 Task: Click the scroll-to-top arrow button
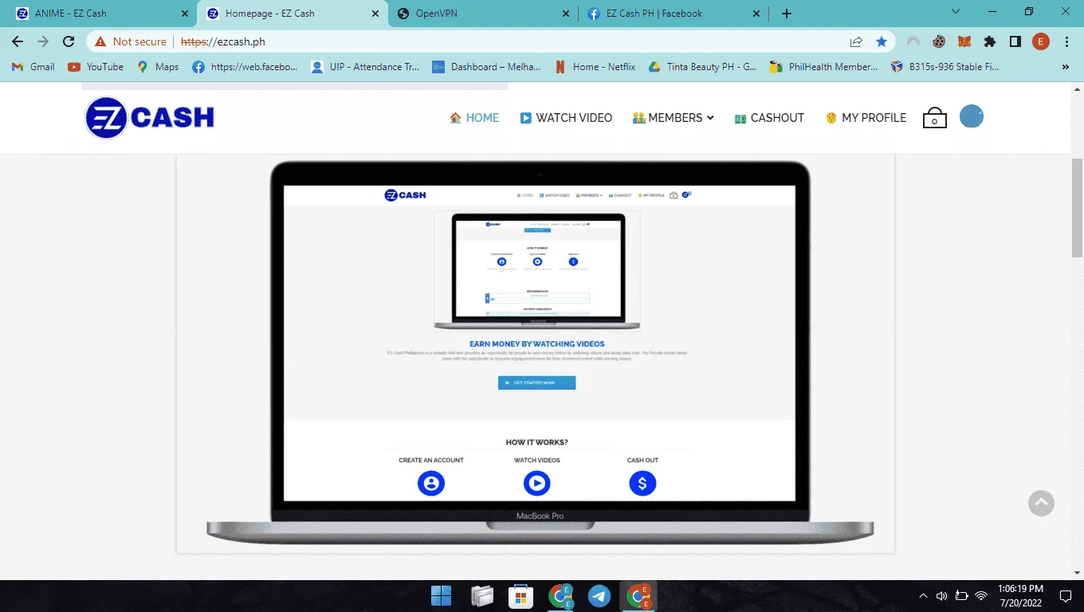[x=1041, y=503]
